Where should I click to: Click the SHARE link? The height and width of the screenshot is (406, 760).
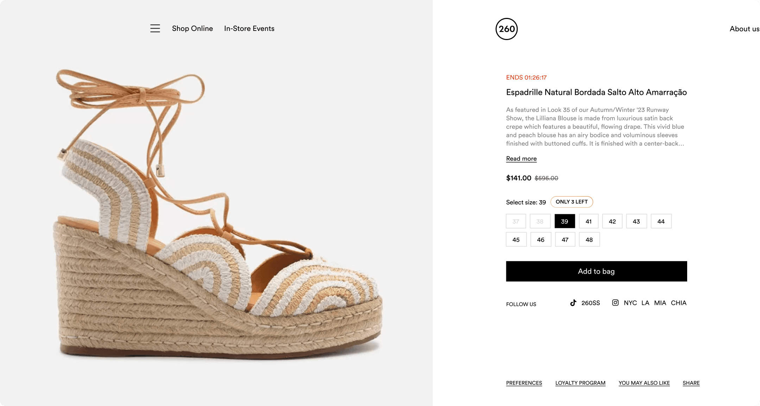[x=691, y=383]
